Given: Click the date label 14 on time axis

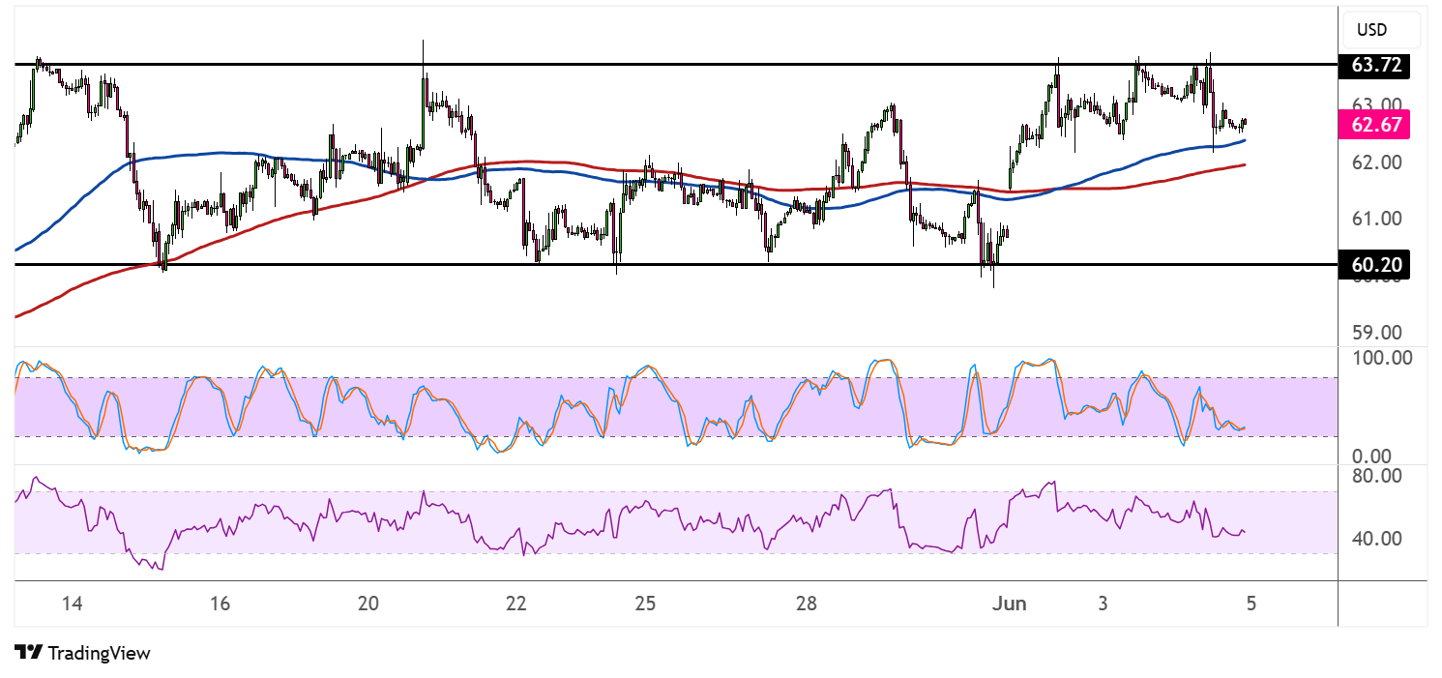Looking at the screenshot, I should pyautogui.click(x=72, y=604).
